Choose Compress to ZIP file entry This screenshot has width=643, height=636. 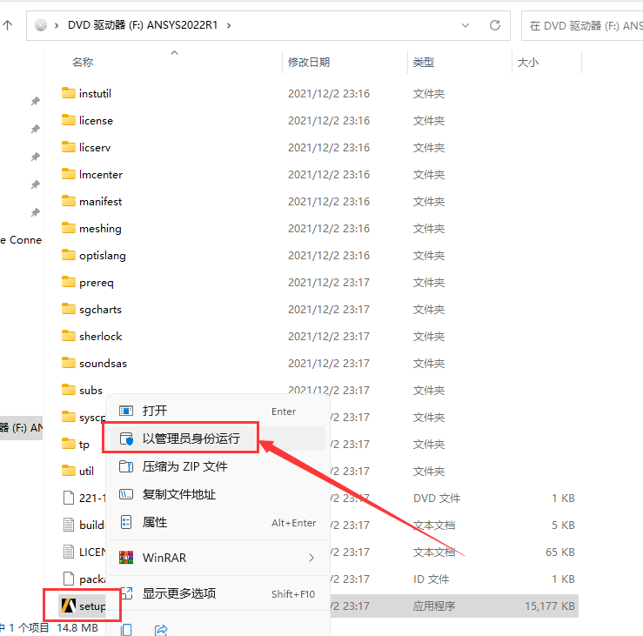coord(218,466)
